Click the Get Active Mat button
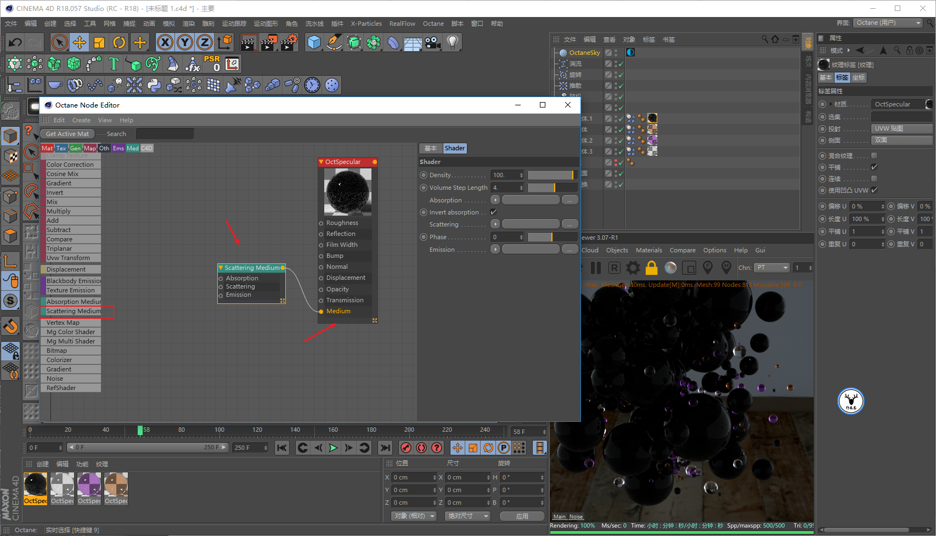The image size is (936, 536). click(67, 134)
